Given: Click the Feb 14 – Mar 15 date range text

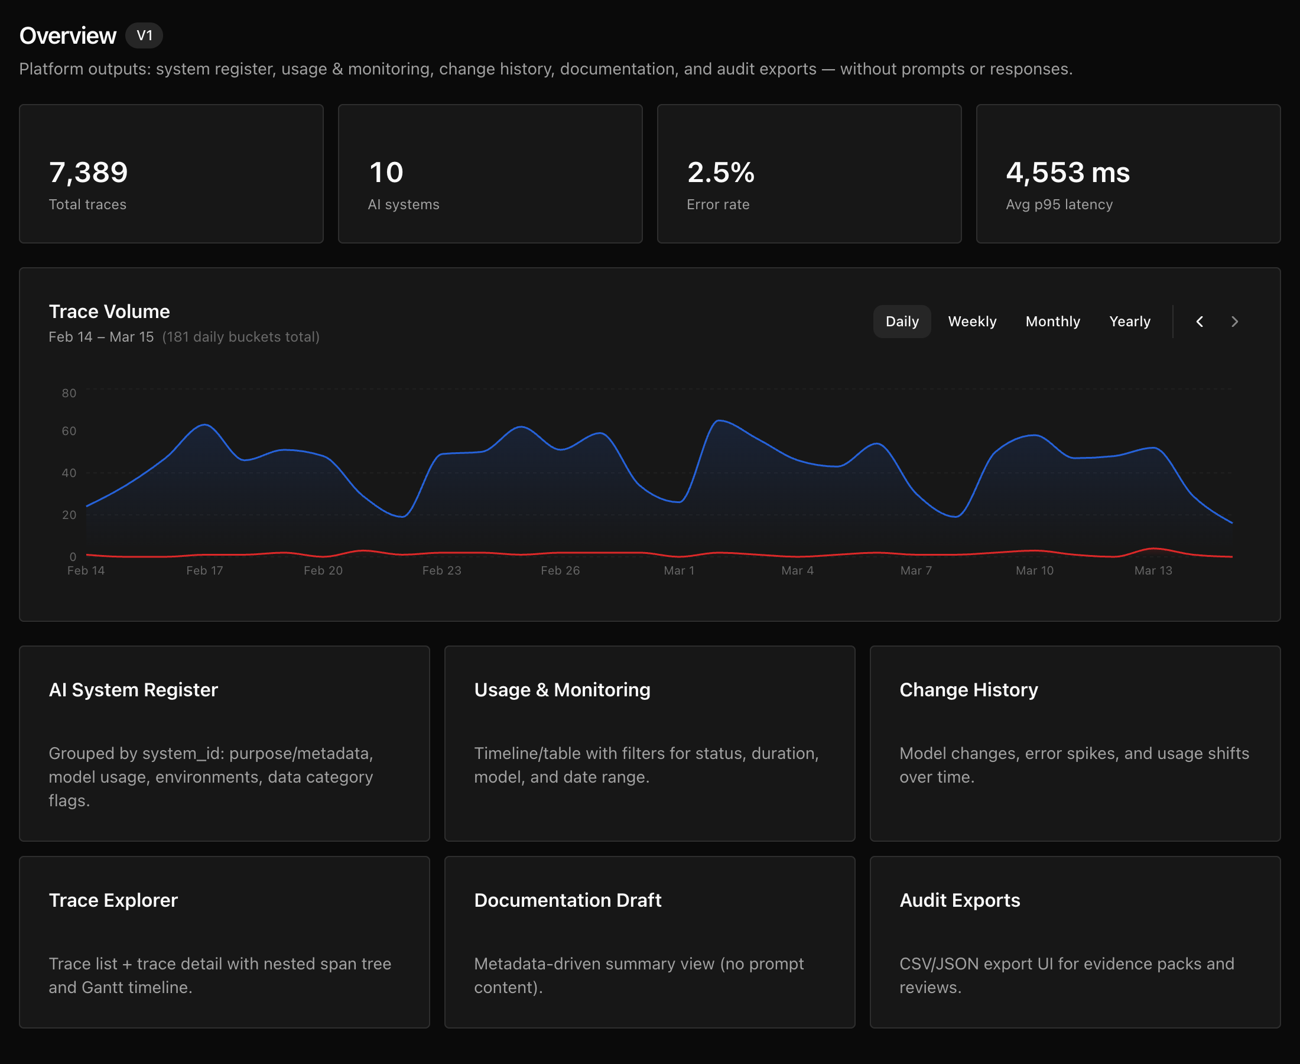Looking at the screenshot, I should 101,337.
